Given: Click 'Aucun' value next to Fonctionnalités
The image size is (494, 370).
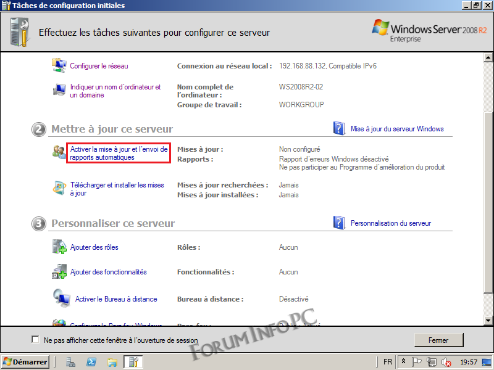Looking at the screenshot, I should [x=288, y=272].
